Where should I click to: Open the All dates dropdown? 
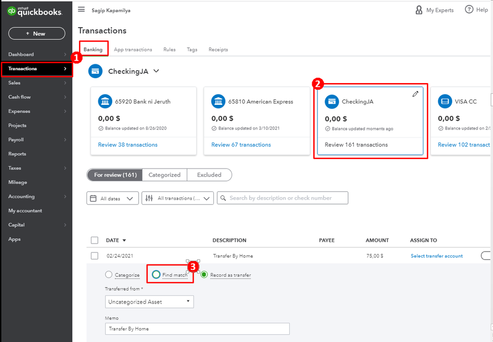[x=113, y=198]
